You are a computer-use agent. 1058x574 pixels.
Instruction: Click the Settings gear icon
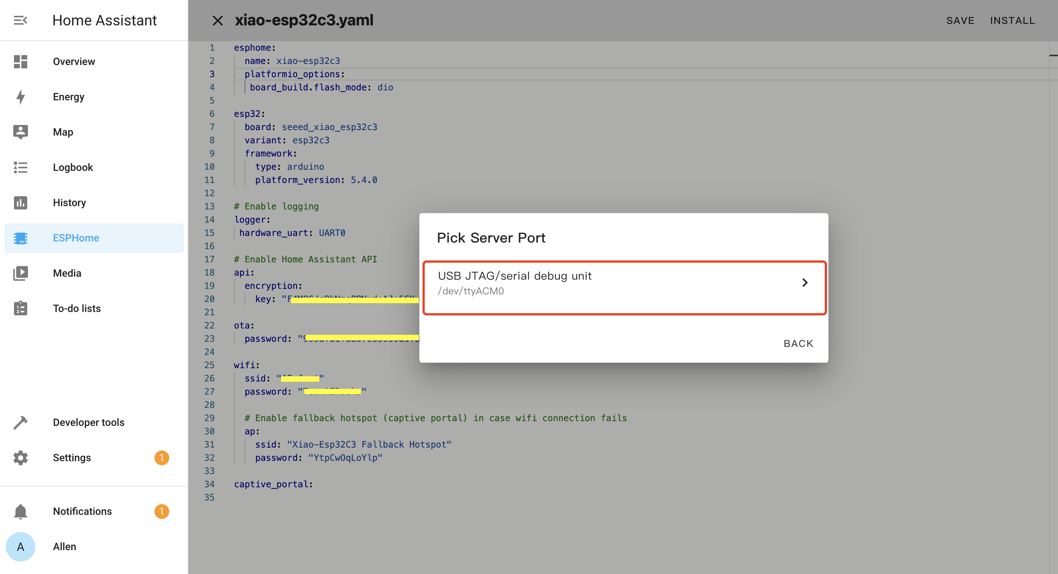[20, 458]
